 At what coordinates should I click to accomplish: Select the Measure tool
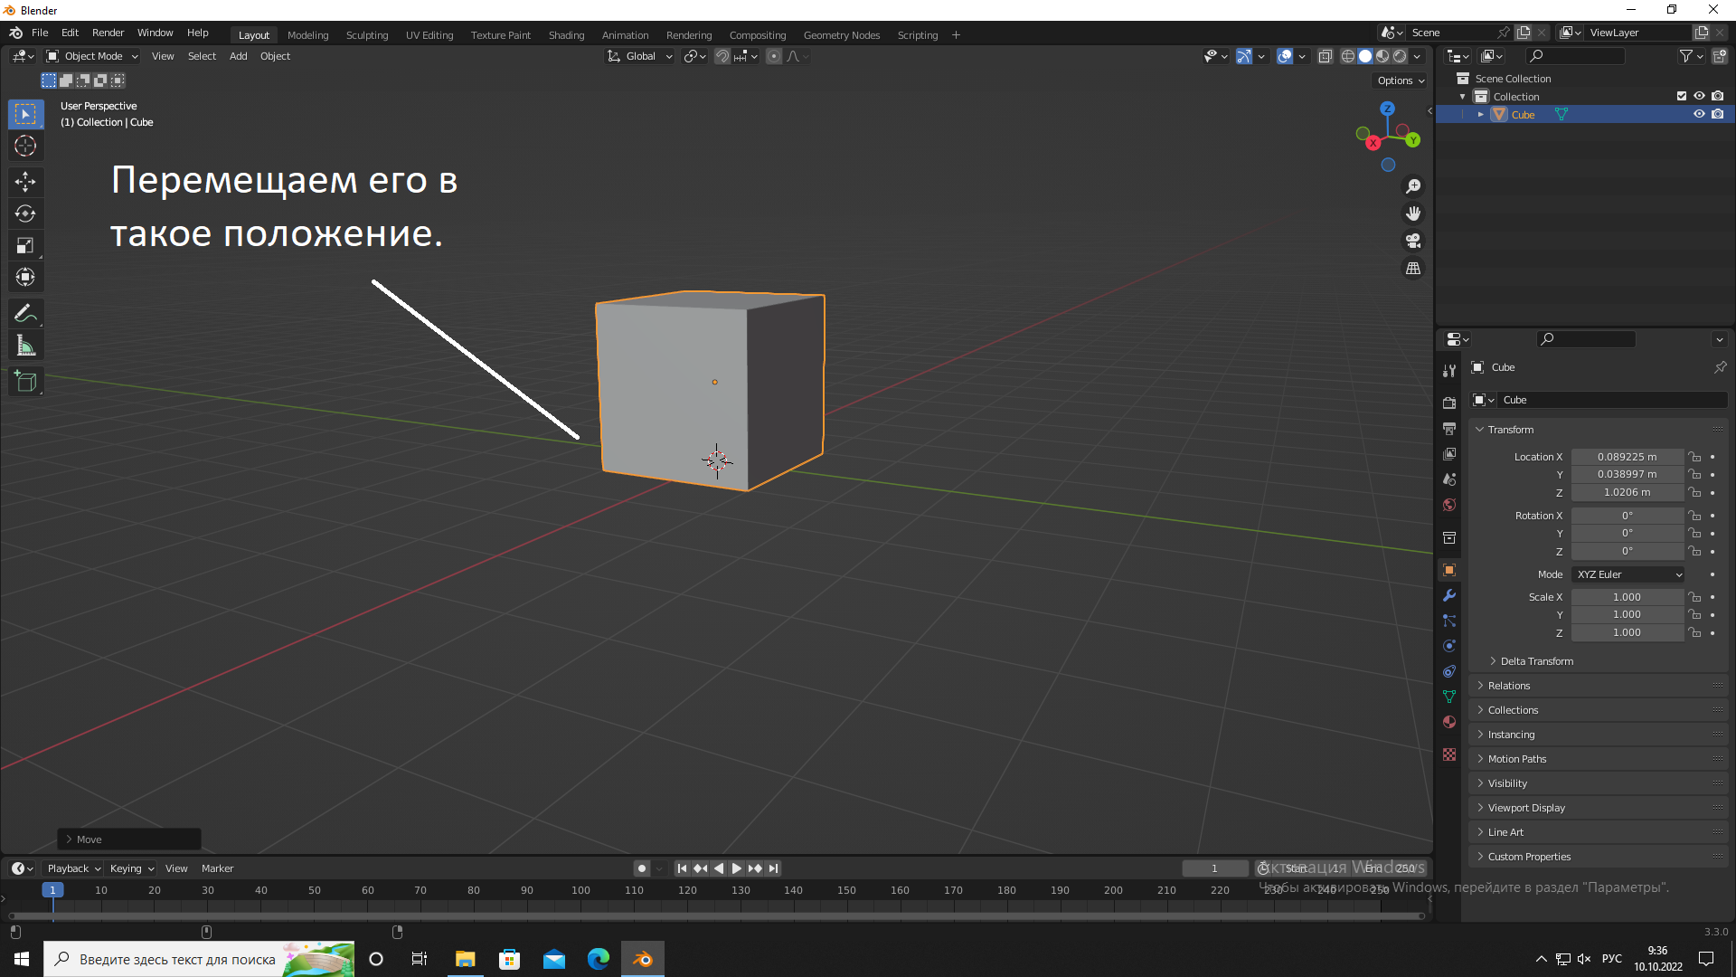tap(25, 346)
